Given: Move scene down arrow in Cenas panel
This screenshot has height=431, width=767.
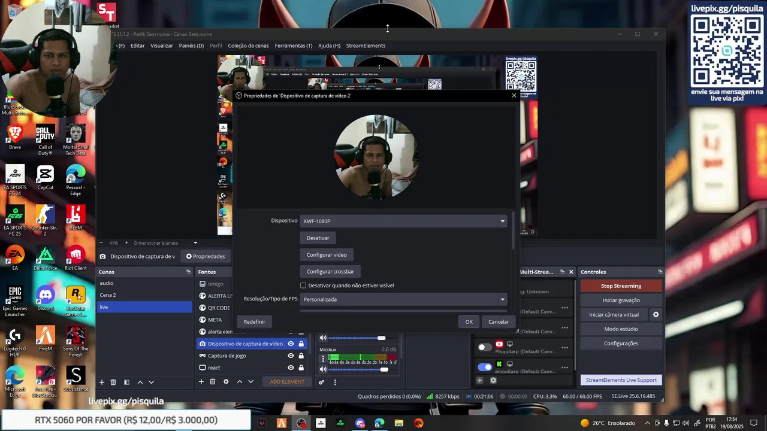Looking at the screenshot, I should (x=152, y=382).
